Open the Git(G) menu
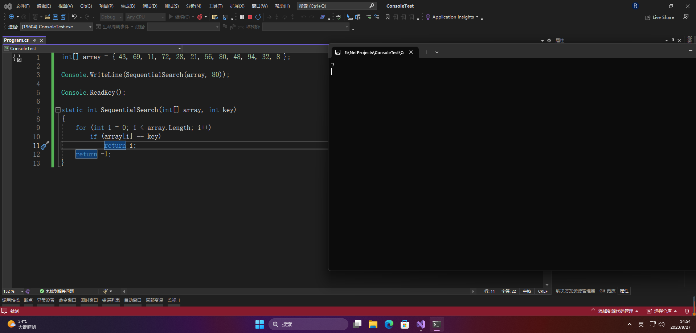Screen dimensions: 696x333 (86, 6)
